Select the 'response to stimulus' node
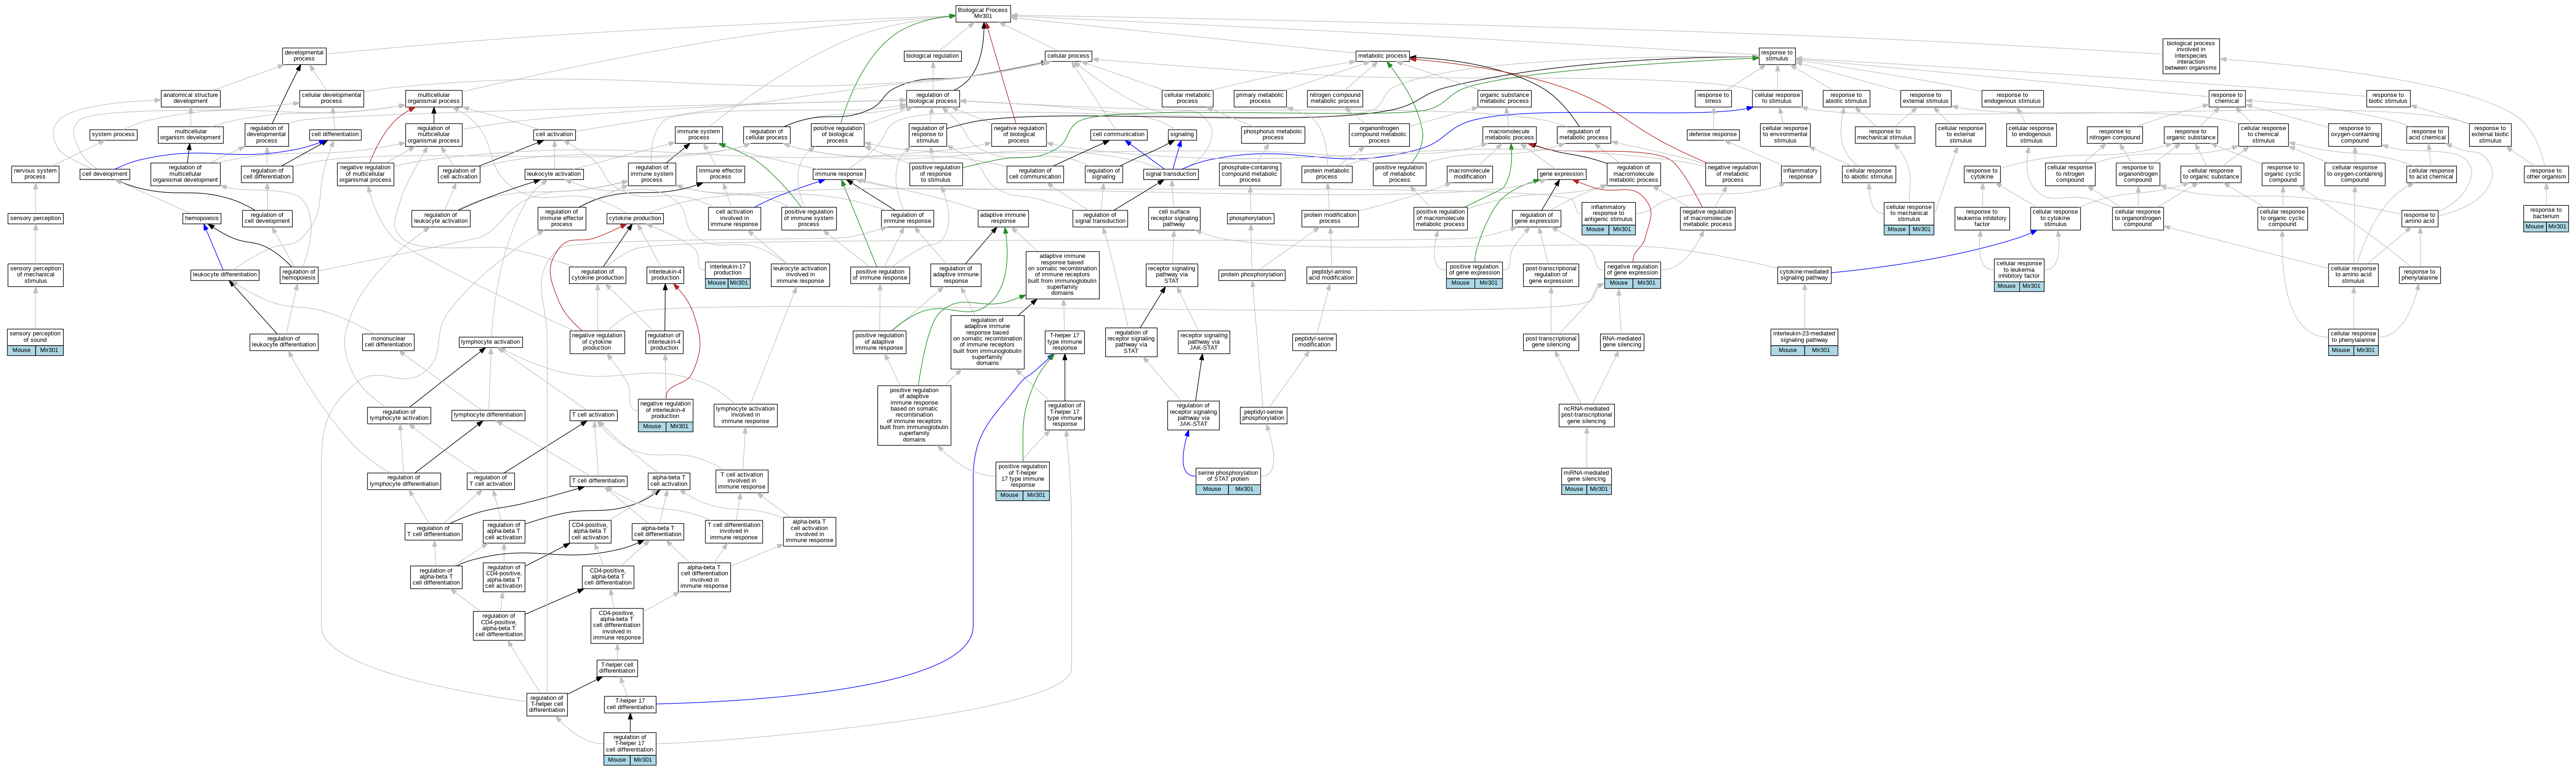2576x770 pixels. pyautogui.click(x=1776, y=56)
